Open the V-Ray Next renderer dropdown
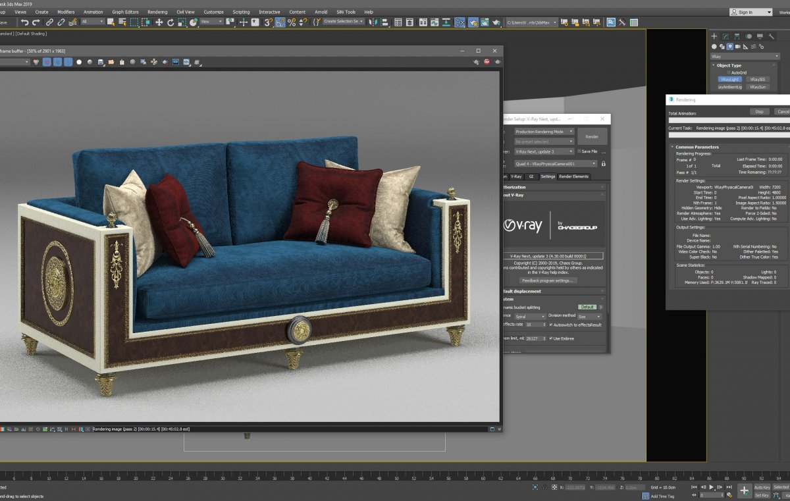The height and width of the screenshot is (501, 790). click(x=544, y=151)
